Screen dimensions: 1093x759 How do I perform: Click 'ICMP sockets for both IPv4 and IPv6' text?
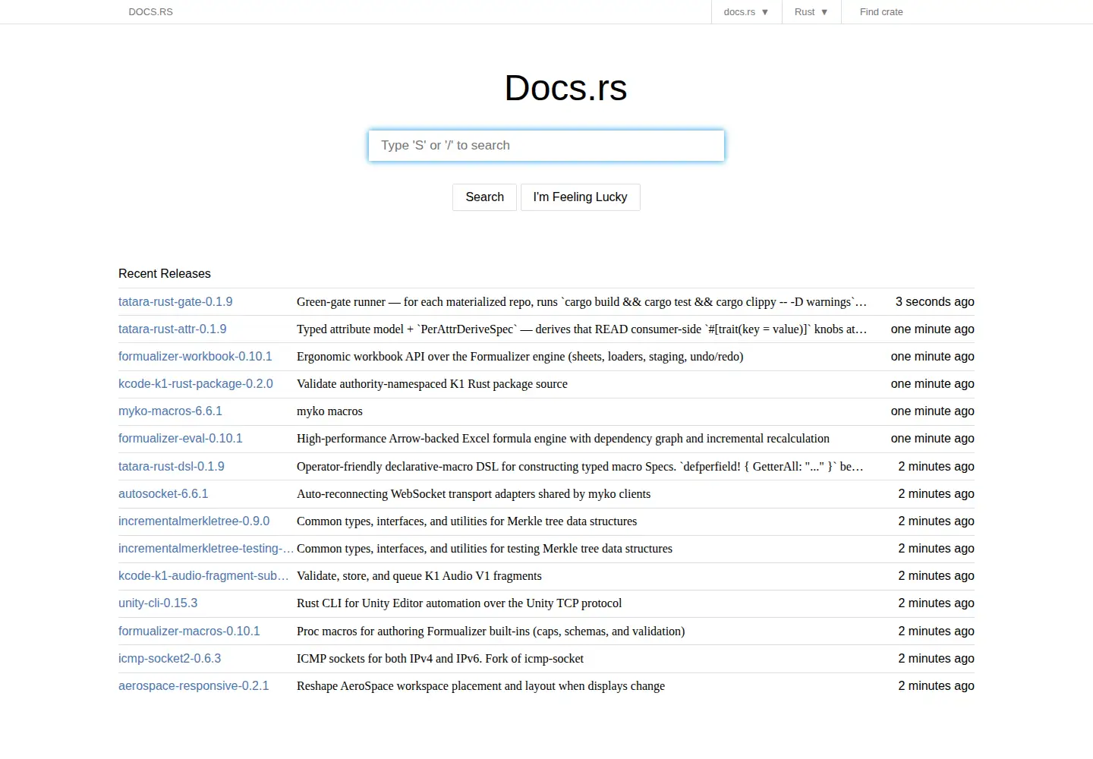[440, 659]
